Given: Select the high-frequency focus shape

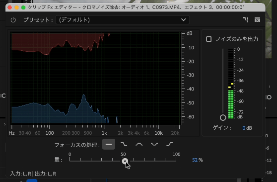Looking at the screenshot, I should click(x=170, y=144).
